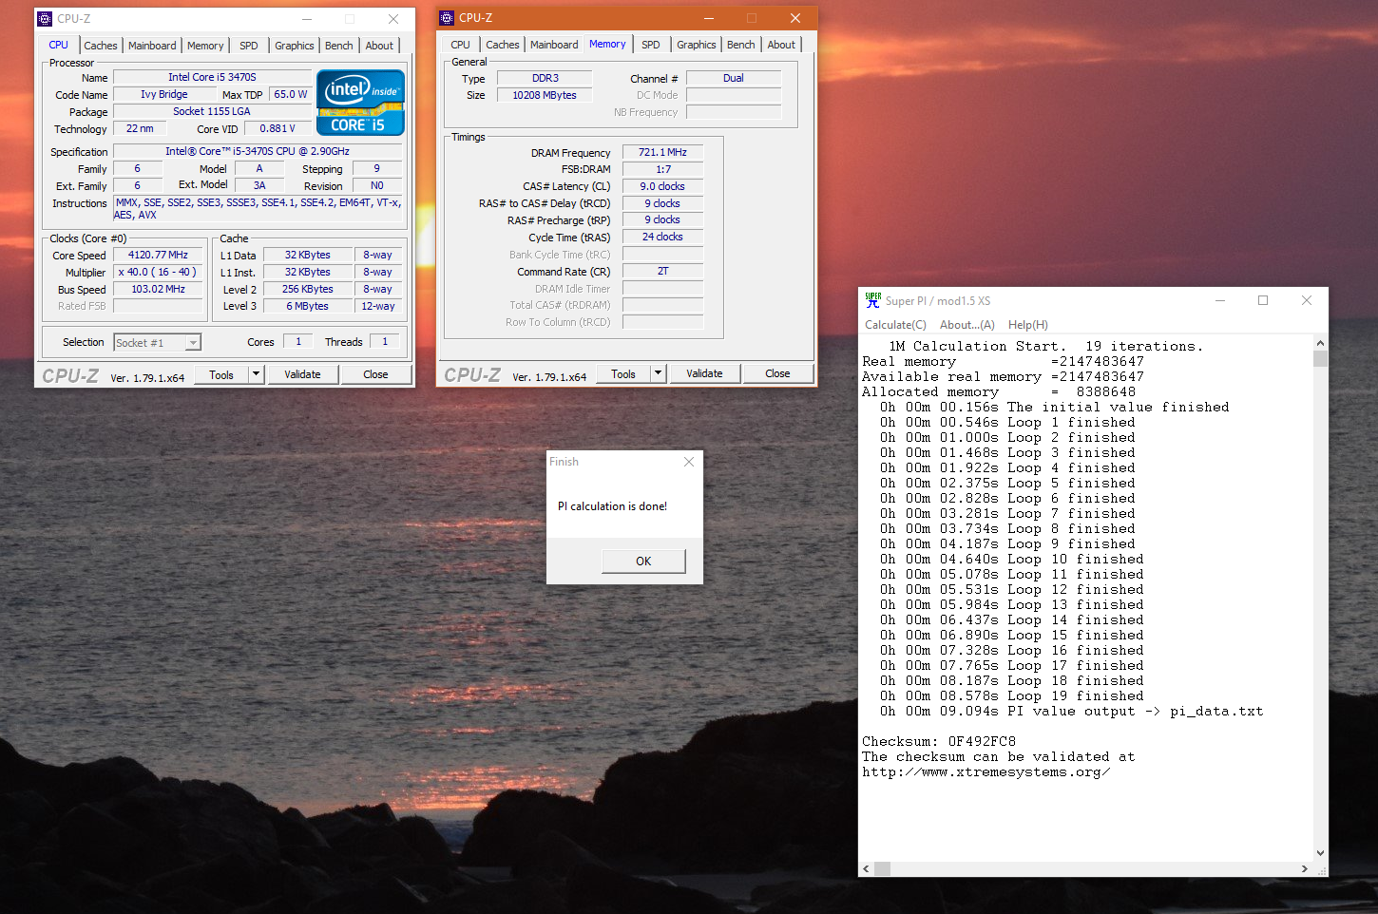1378x914 pixels.
Task: Click the DRAM Frequency value 721.1 MHz
Action: tap(662, 152)
